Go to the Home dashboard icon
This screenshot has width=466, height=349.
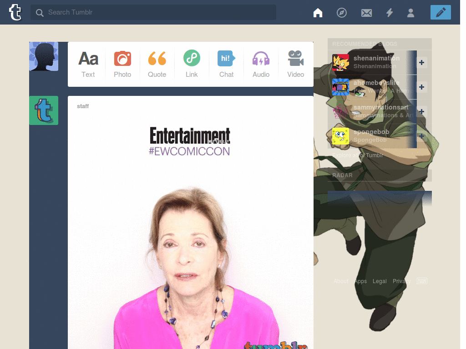318,12
